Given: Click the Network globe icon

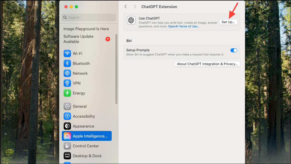Looking at the screenshot, I should [67, 73].
